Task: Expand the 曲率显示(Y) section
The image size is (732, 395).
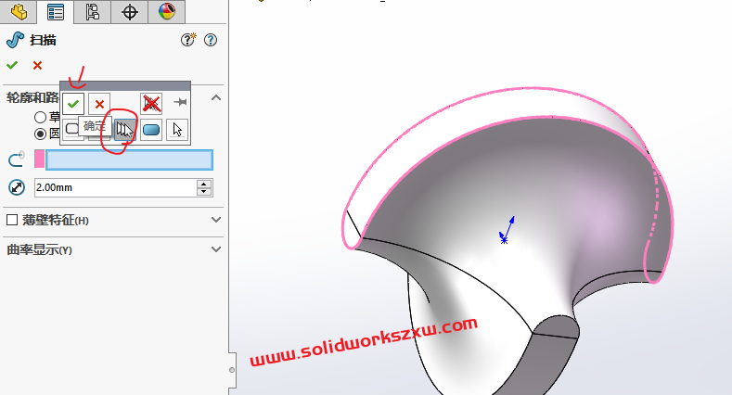Action: point(215,249)
